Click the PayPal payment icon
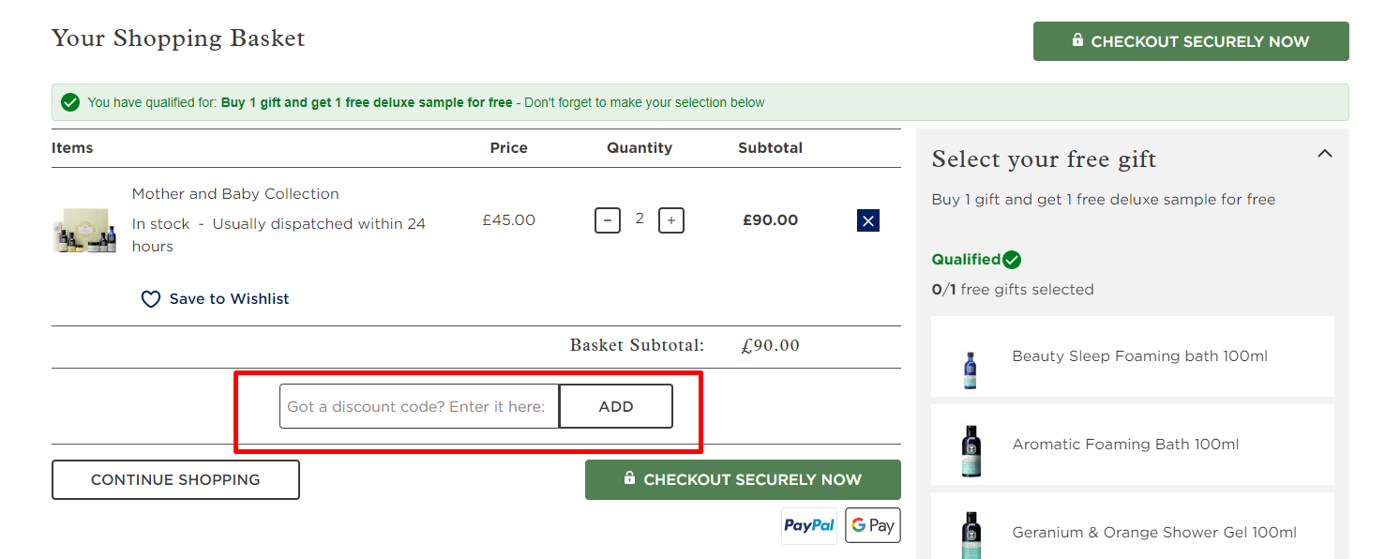Viewport: 1400px width, 559px height. tap(808, 525)
